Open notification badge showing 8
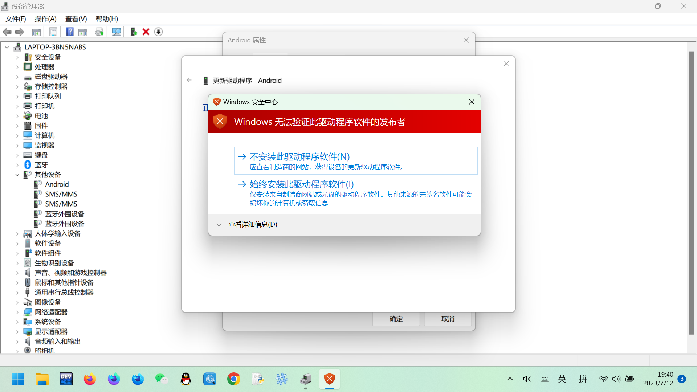Image resolution: width=697 pixels, height=392 pixels. (x=682, y=379)
